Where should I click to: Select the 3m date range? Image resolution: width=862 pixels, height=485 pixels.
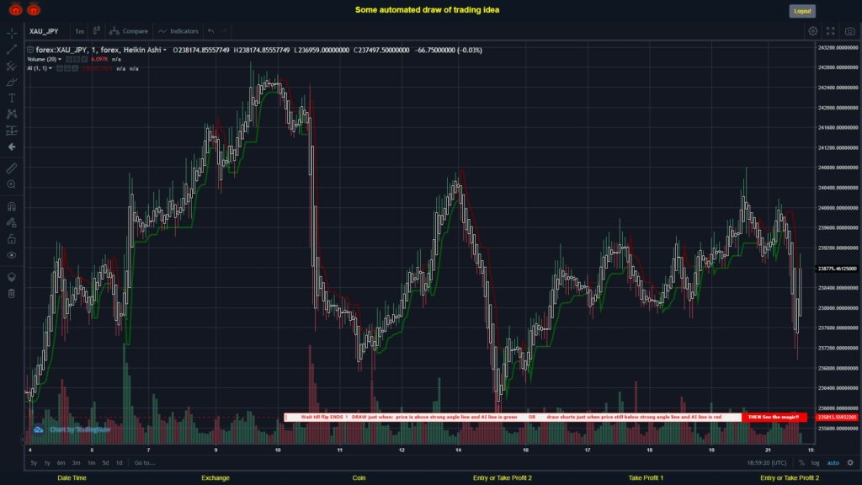[x=77, y=463]
